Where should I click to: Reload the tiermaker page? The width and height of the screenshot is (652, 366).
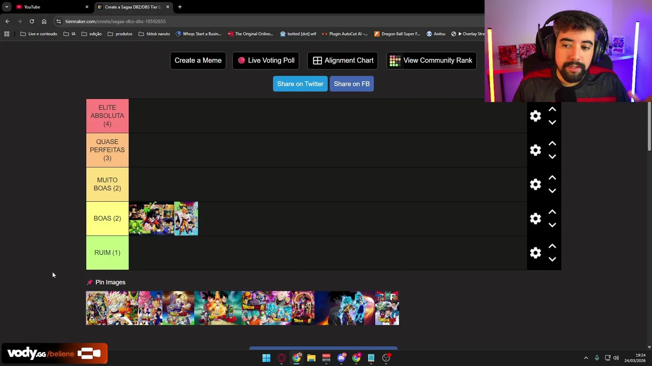[32, 21]
